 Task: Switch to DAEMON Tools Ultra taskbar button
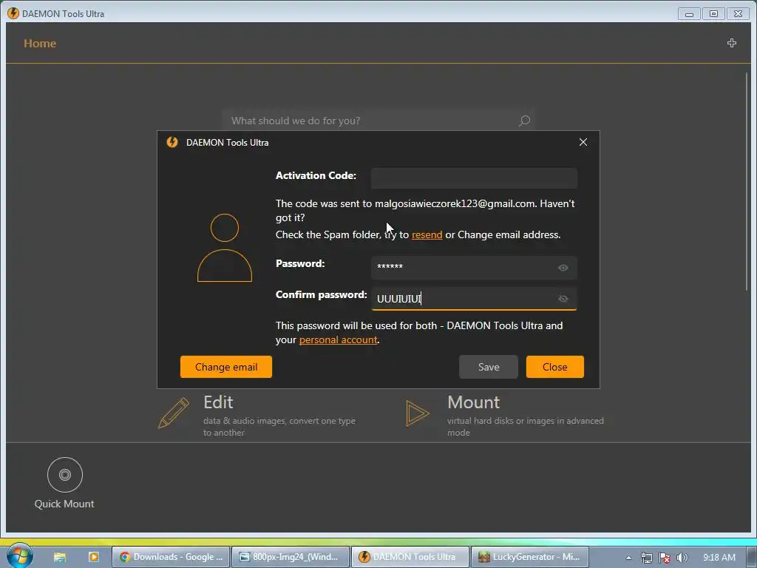(x=410, y=557)
